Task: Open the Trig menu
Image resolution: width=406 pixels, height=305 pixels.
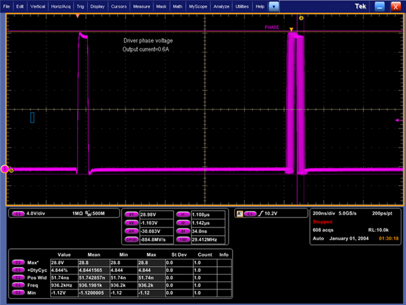Action: 80,6
